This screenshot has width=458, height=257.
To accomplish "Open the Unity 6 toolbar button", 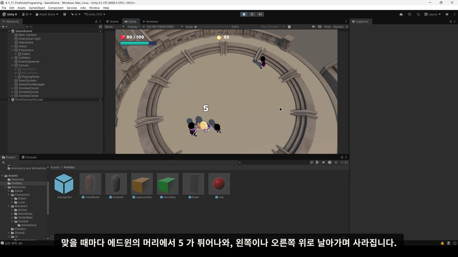I will coord(10,14).
